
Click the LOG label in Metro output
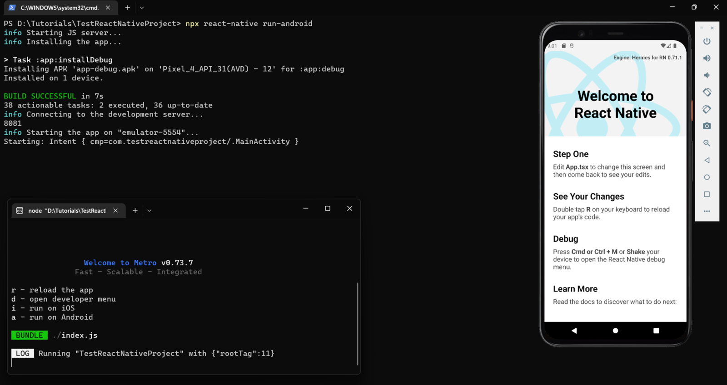pyautogui.click(x=23, y=353)
